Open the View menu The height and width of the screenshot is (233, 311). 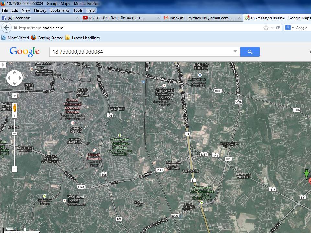pyautogui.click(x=26, y=10)
